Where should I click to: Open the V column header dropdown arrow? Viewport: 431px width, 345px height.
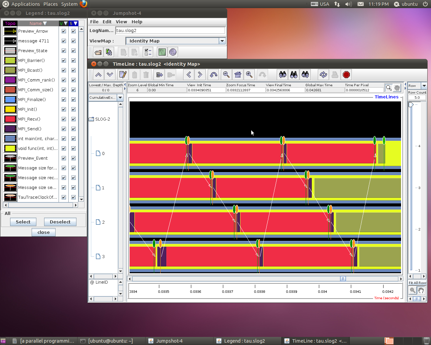click(66, 24)
